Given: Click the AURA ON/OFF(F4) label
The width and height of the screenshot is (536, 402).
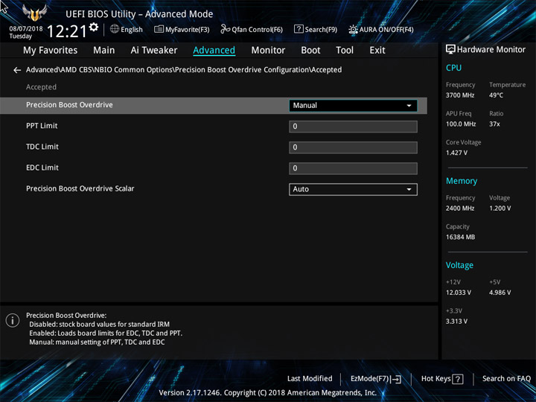Looking at the screenshot, I should coord(386,29).
